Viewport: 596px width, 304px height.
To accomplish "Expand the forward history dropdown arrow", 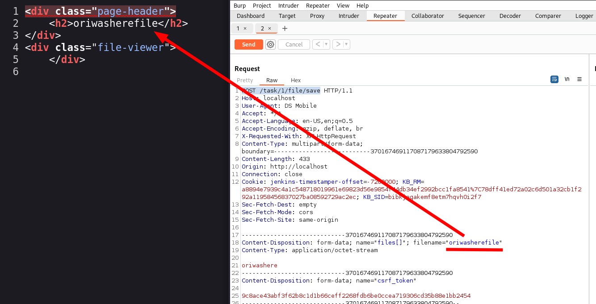I will point(347,44).
